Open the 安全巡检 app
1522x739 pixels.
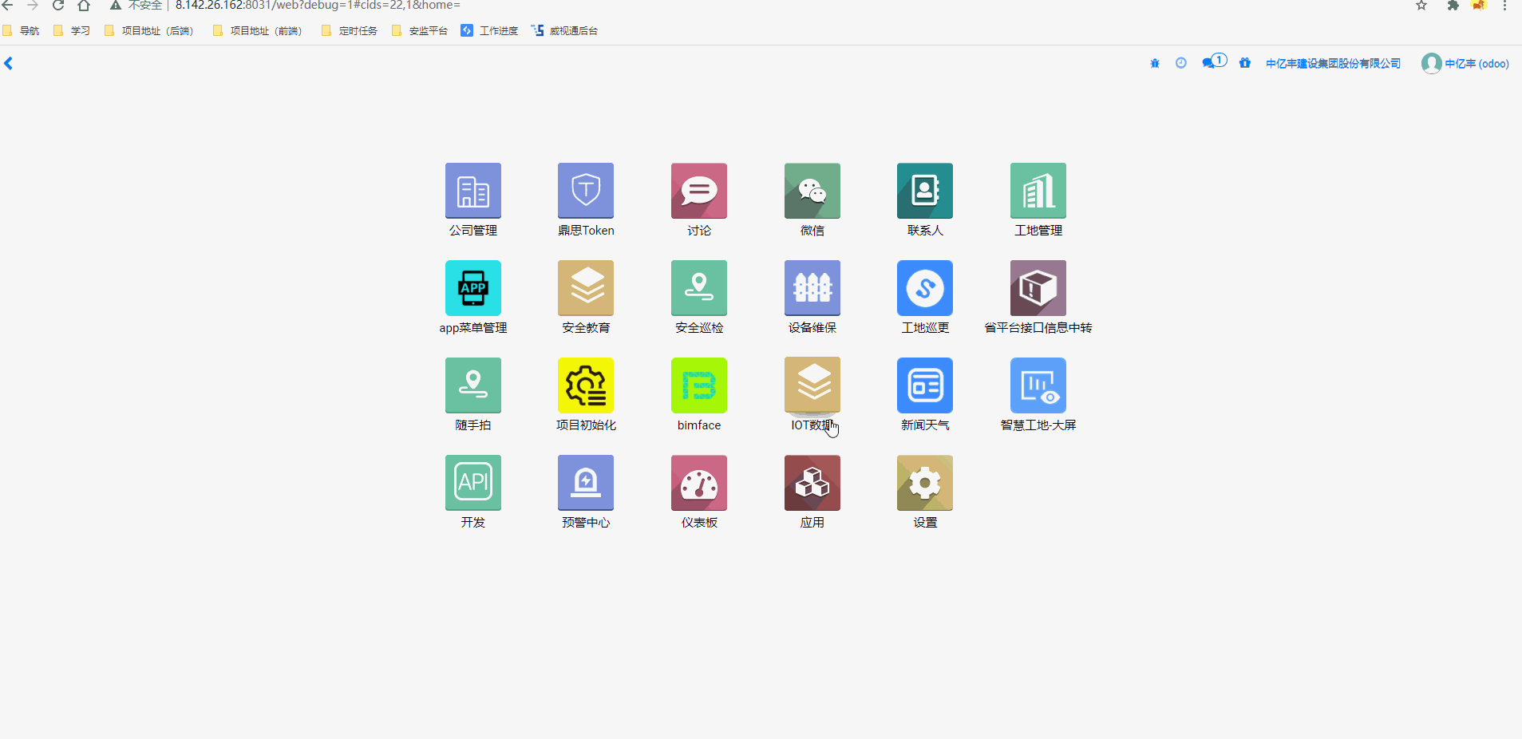699,288
